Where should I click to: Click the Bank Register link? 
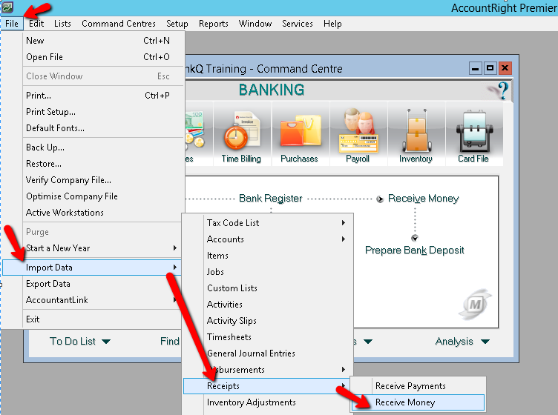(x=270, y=199)
